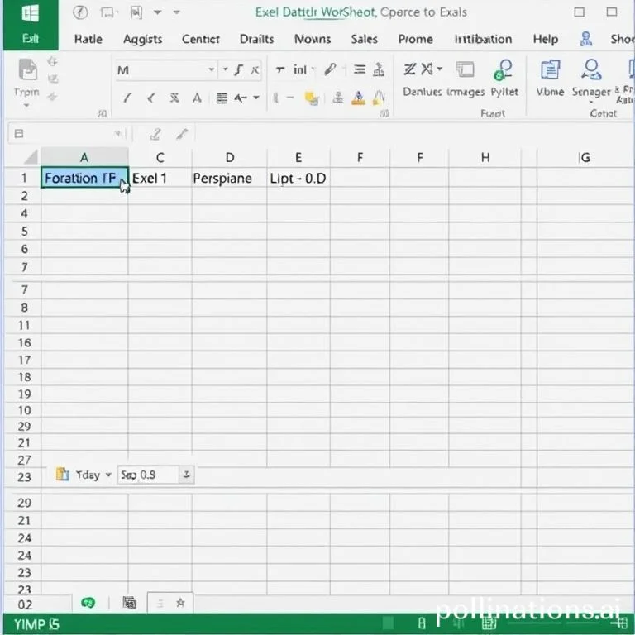
Task: Expand the Tday dropdown arrow
Action: coord(108,475)
